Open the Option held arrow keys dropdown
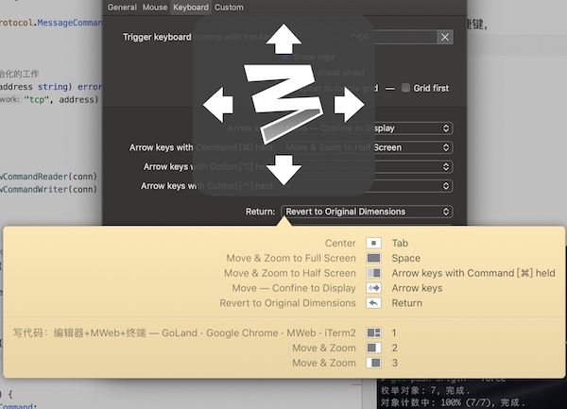Screen dimensions: 567x409 point(367,166)
